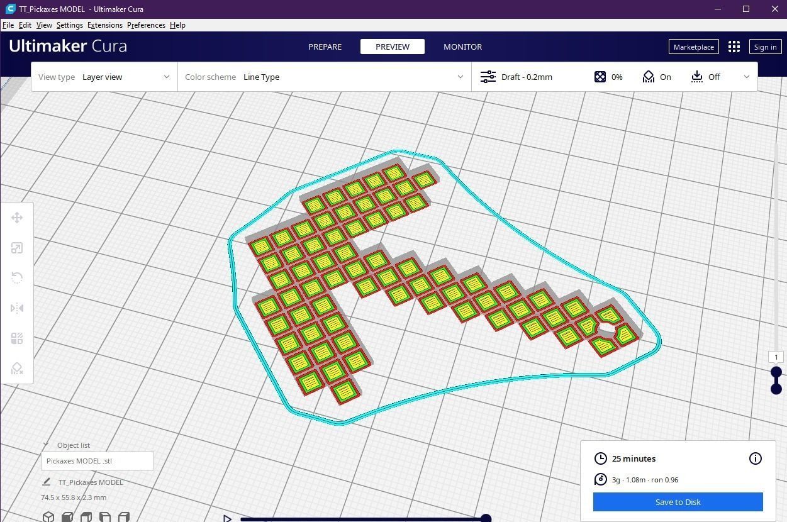Click the clock print time icon
This screenshot has width=787, height=522.
coord(601,458)
